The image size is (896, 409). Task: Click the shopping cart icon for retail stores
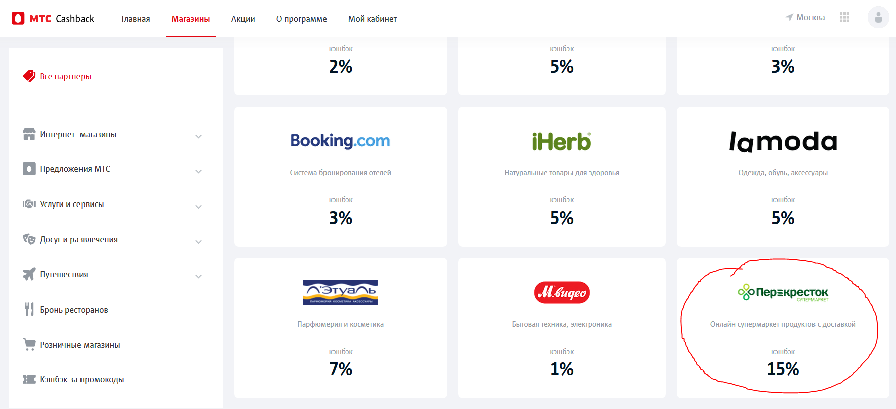tap(29, 345)
